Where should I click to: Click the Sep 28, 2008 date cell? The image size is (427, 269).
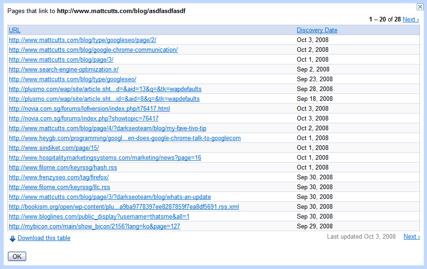pyautogui.click(x=315, y=89)
